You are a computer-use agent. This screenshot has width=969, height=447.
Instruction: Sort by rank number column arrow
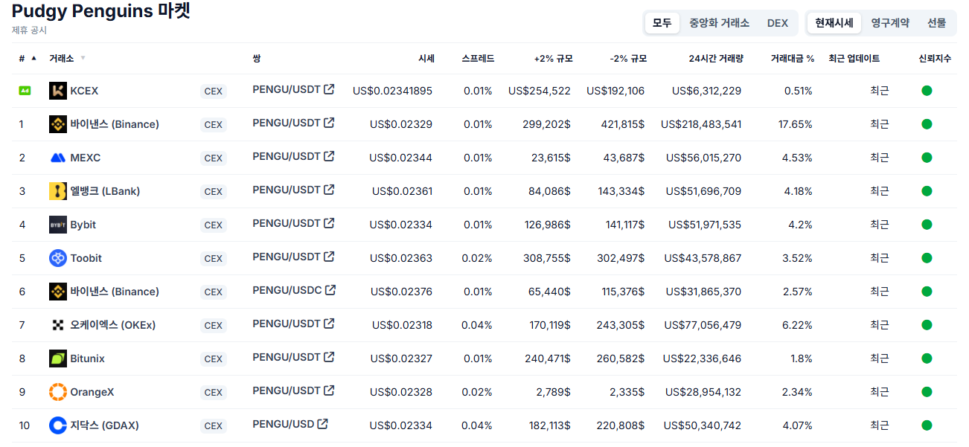pos(33,58)
